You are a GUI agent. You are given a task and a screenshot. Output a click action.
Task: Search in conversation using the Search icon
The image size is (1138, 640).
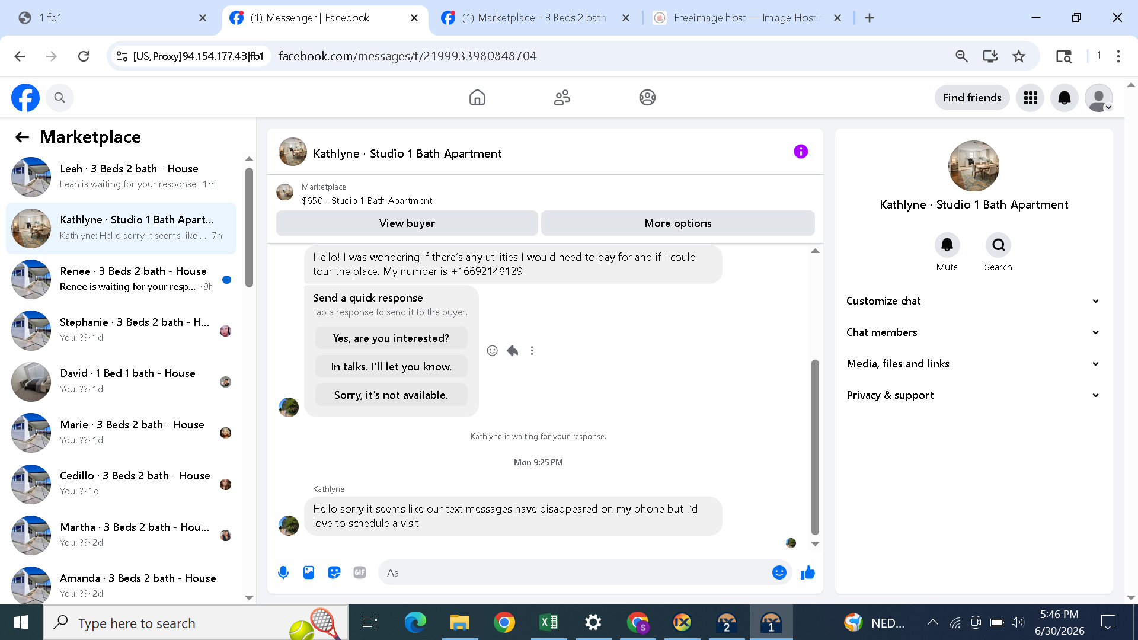999,245
